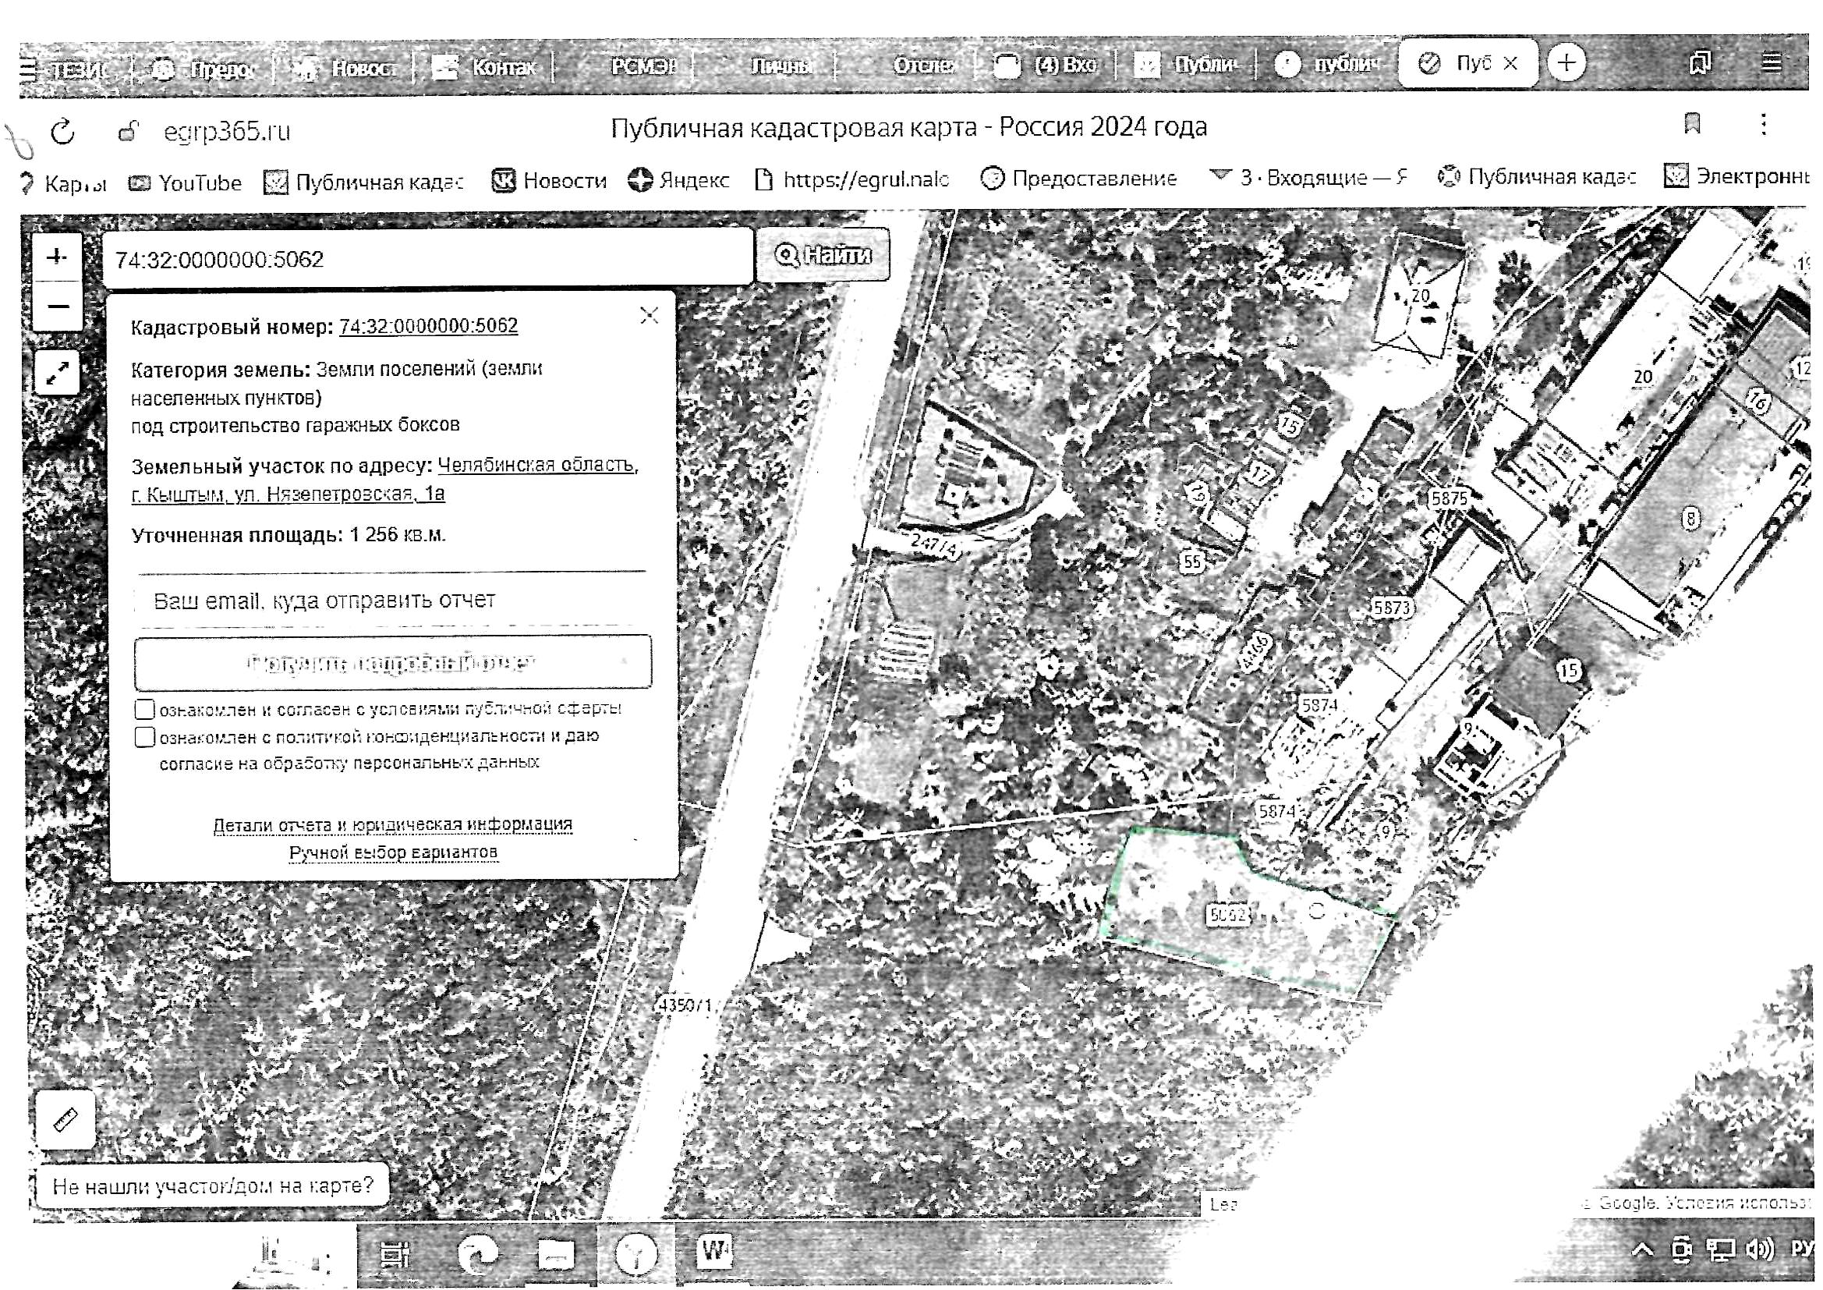Viewport: 1823px width, 1290px height.
Task: Switch to the Предос tab
Action: pos(205,70)
